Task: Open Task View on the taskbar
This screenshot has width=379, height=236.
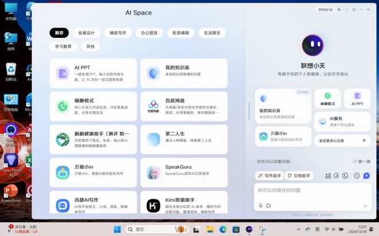Action: pos(196,230)
